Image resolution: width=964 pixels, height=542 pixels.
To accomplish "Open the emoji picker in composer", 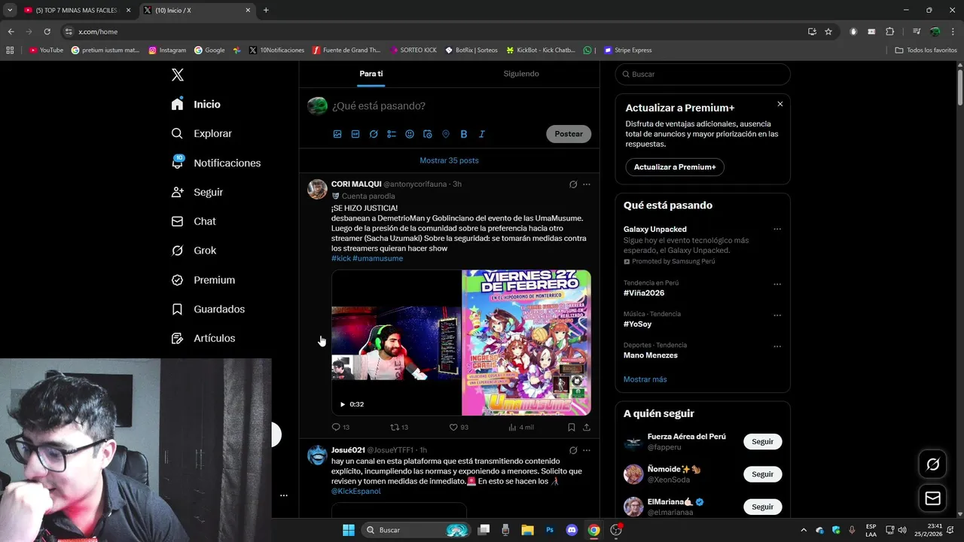I will [410, 134].
